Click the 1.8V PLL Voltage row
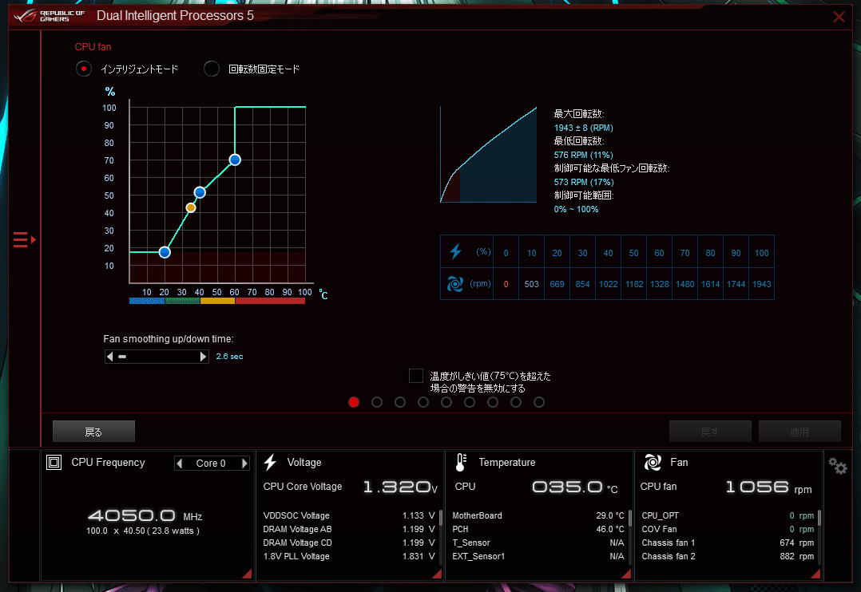 point(349,556)
